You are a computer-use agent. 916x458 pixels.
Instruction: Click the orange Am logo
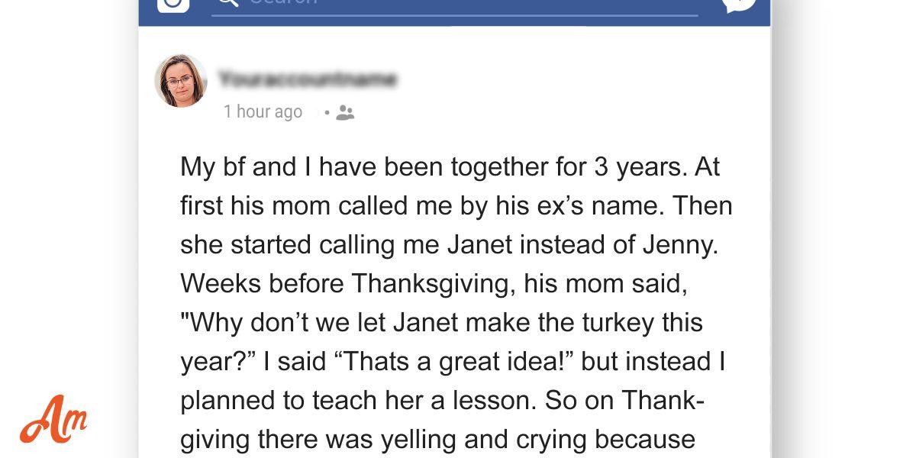[53, 421]
